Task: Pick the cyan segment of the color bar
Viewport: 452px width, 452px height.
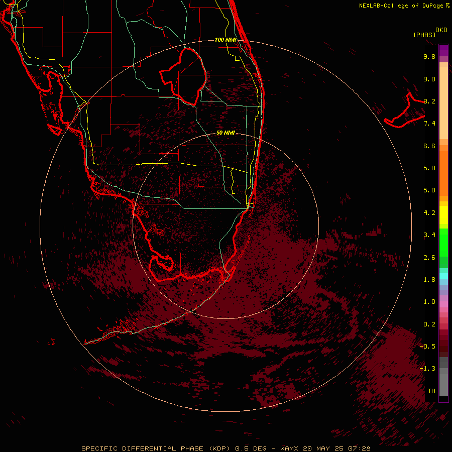Action: click(443, 276)
